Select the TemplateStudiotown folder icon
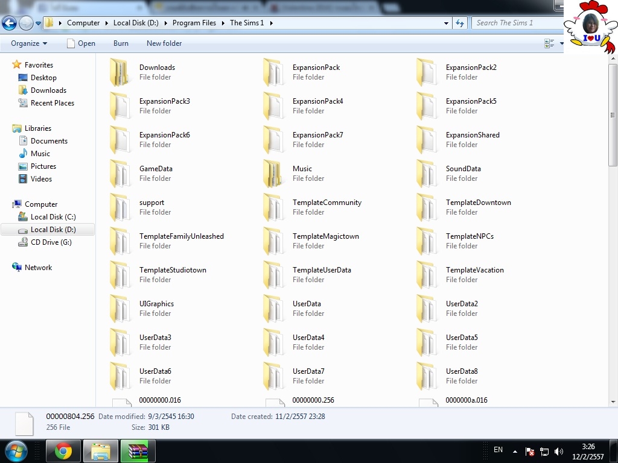 (120, 275)
